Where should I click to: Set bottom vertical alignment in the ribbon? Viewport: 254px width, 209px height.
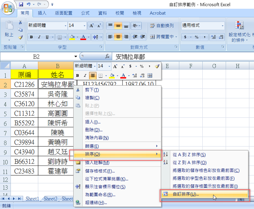click(x=126, y=26)
